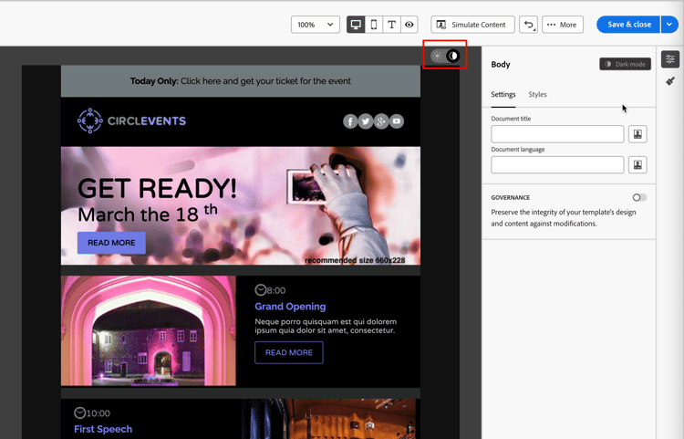684x439 pixels.
Task: Click the undo arrow button
Action: pyautogui.click(x=528, y=25)
